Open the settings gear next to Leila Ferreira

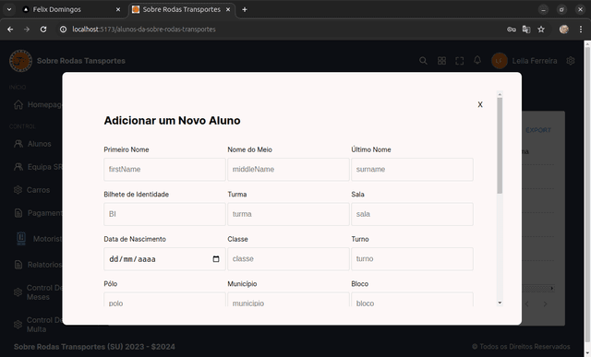click(571, 61)
